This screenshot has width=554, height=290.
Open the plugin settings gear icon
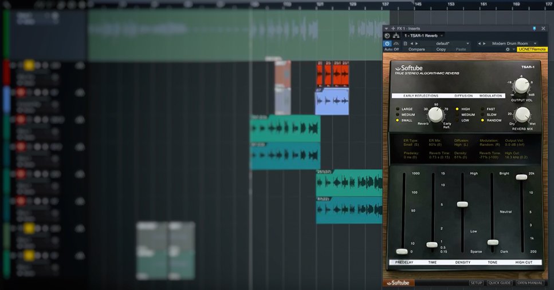tap(508, 50)
